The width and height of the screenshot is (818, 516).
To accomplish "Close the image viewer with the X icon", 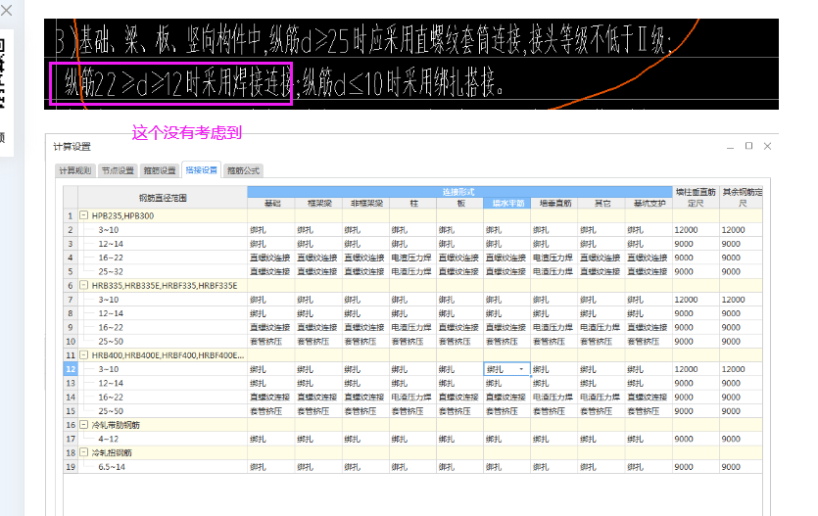I will [x=6, y=10].
